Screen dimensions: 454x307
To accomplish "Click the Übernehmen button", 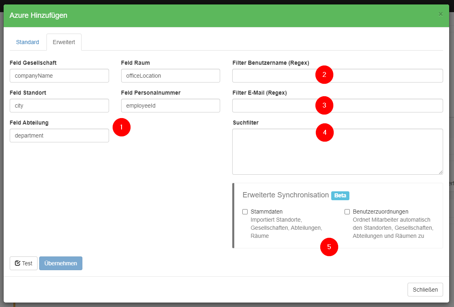I will point(61,263).
